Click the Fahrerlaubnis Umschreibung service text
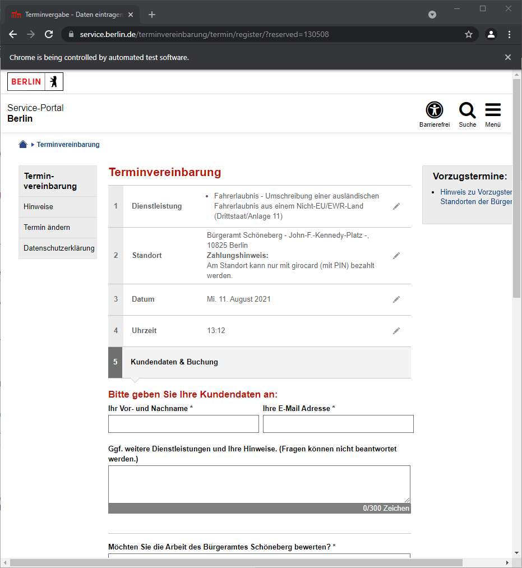This screenshot has width=522, height=568. [x=296, y=206]
